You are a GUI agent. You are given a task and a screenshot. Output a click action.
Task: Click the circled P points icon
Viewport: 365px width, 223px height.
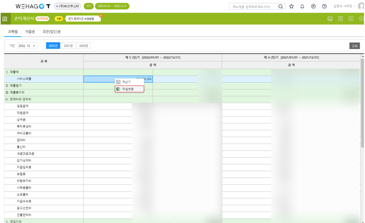tap(313, 6)
